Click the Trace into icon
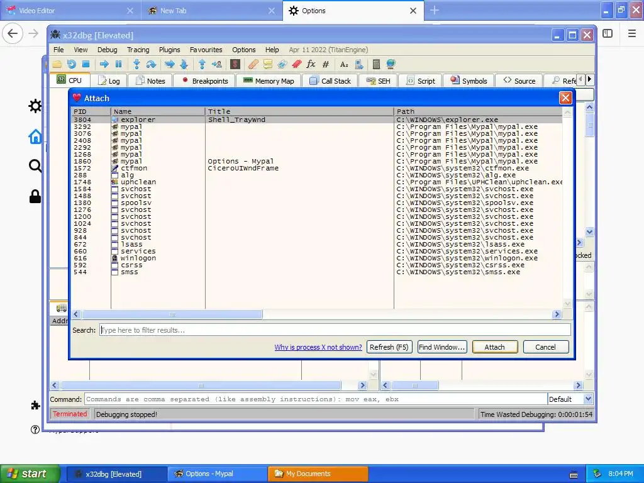 [x=169, y=64]
